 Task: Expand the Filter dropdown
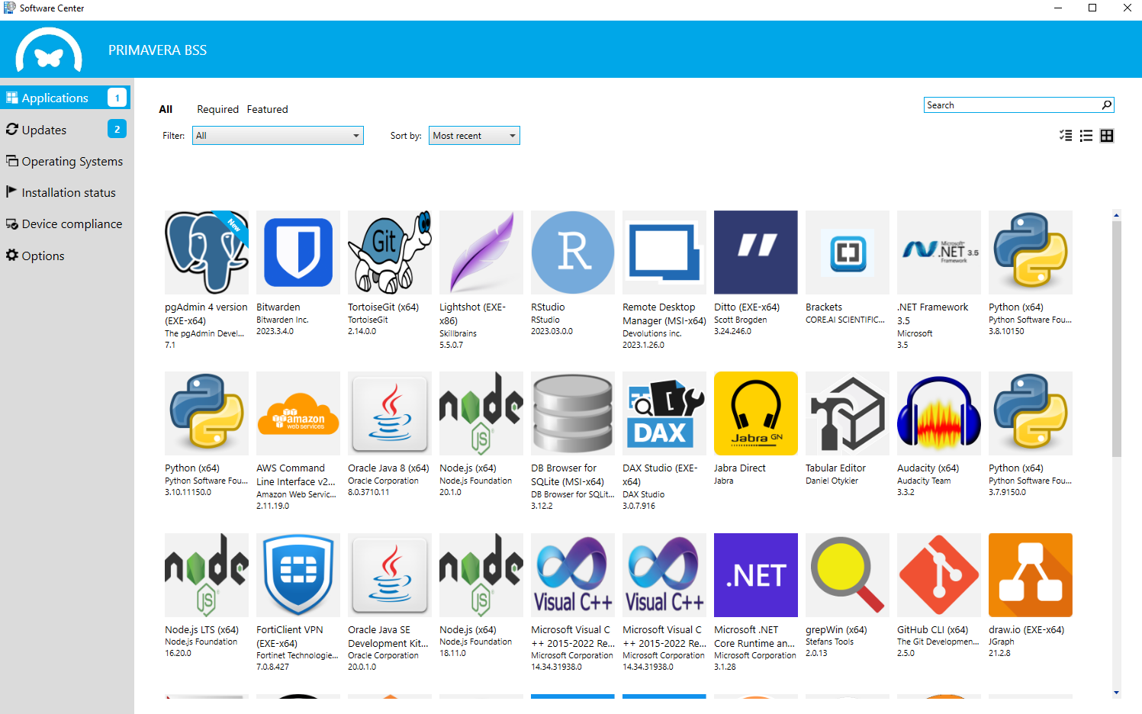pos(278,136)
